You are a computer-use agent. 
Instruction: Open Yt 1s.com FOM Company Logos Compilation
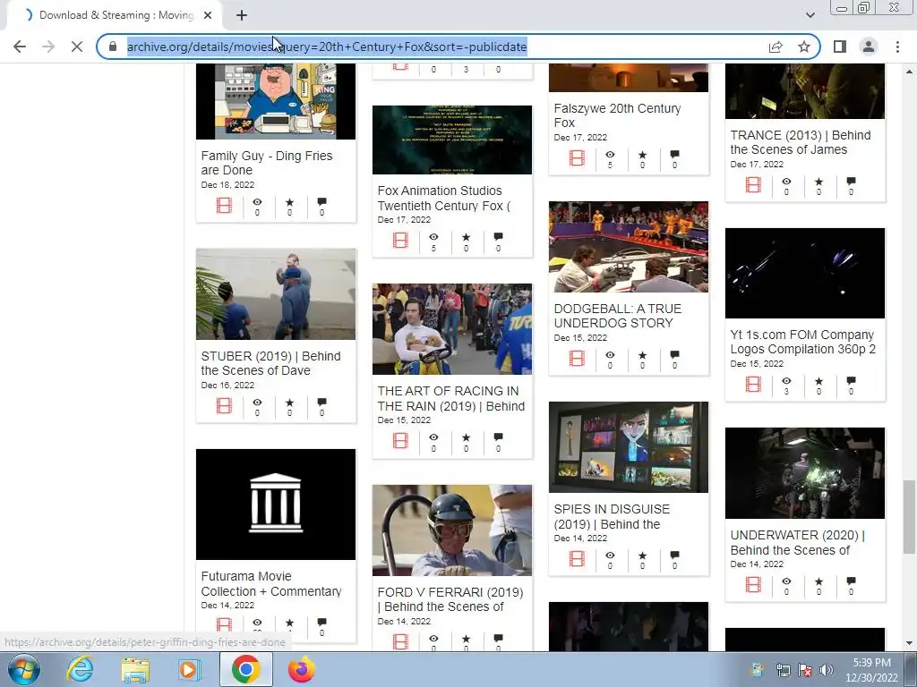point(803,342)
